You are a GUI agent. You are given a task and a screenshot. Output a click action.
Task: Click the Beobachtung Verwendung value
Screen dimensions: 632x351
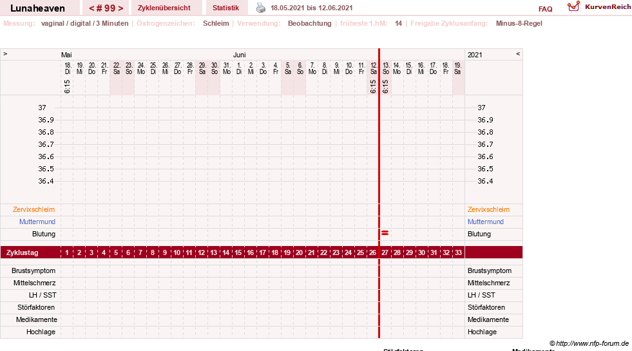point(309,23)
